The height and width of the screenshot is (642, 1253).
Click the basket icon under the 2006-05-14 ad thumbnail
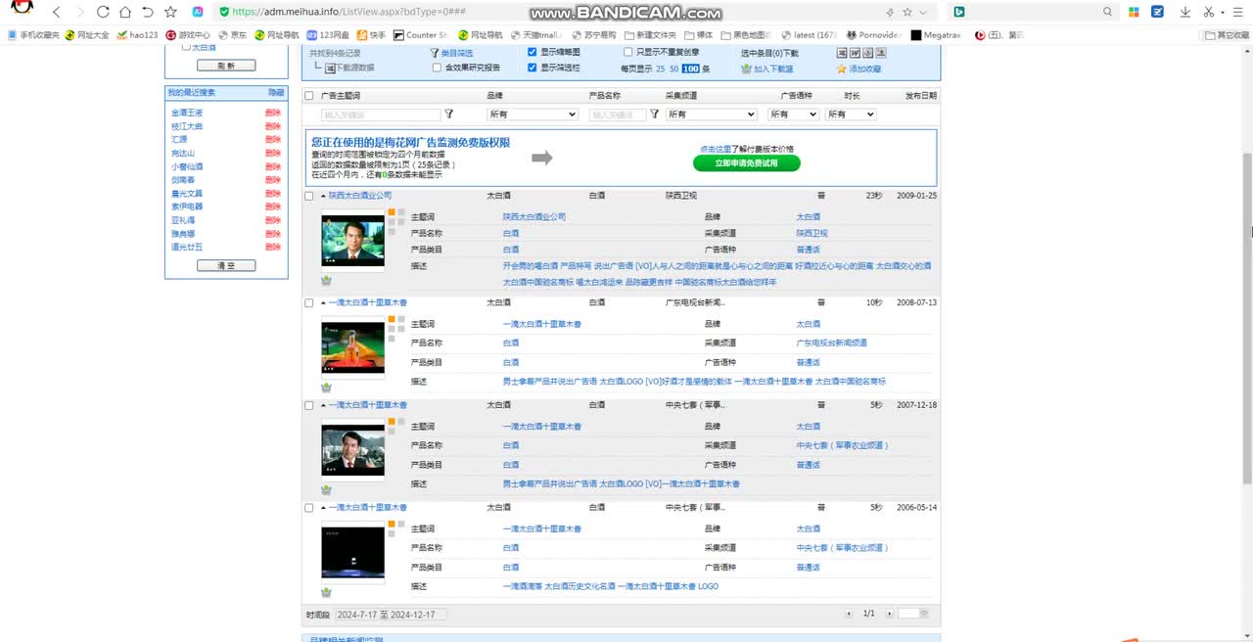tap(326, 592)
